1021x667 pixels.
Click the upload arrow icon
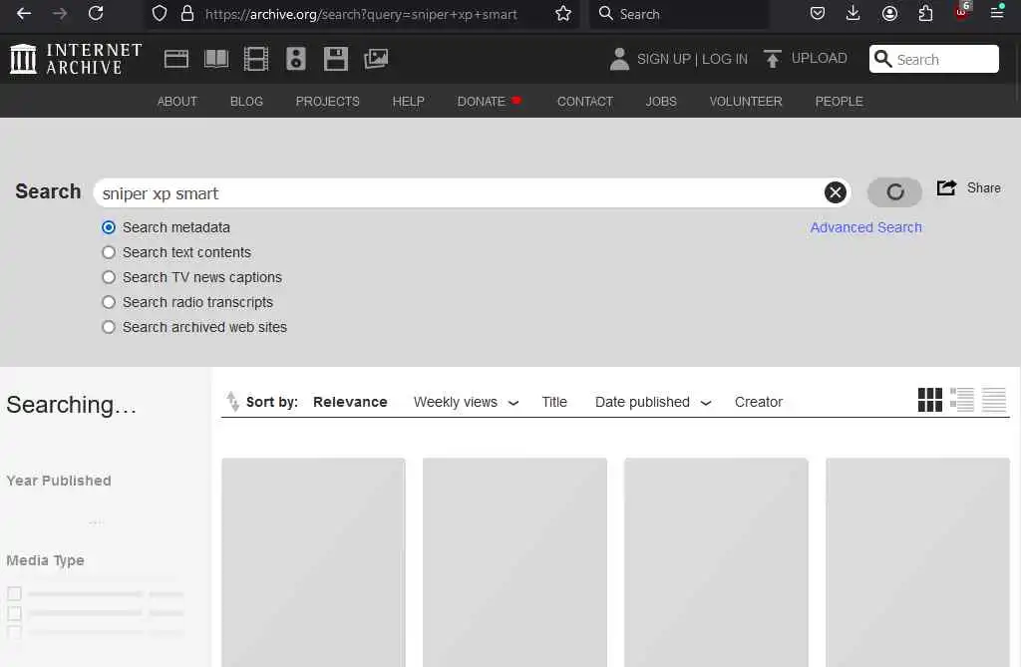pyautogui.click(x=773, y=59)
